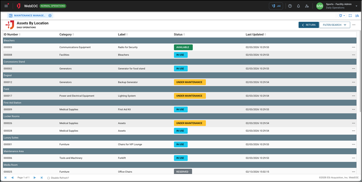Switch to the Maintenance Management tab
Viewport: 362px width, 182px height.
tap(30, 16)
